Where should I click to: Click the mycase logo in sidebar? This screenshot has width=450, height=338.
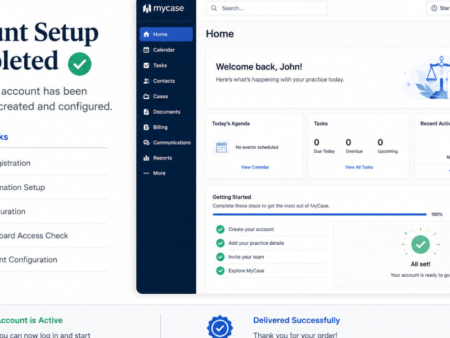pos(163,8)
